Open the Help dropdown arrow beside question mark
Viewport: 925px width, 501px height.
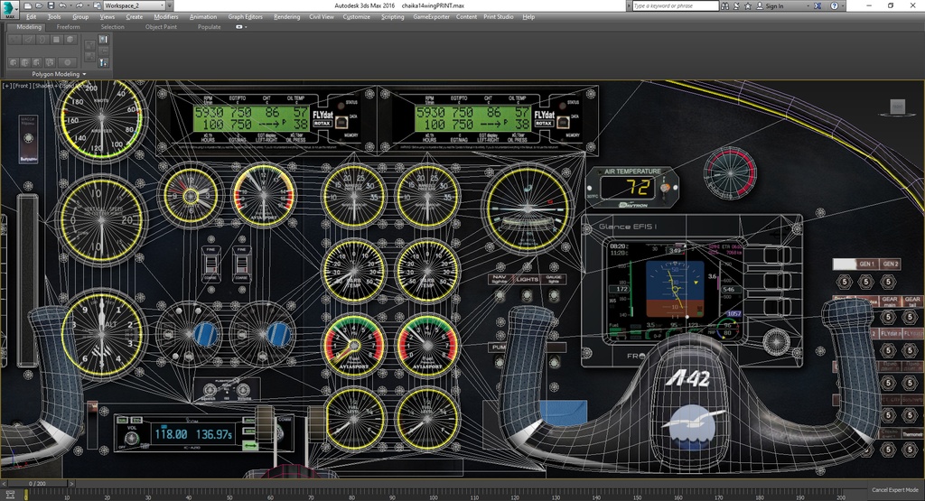(x=843, y=6)
